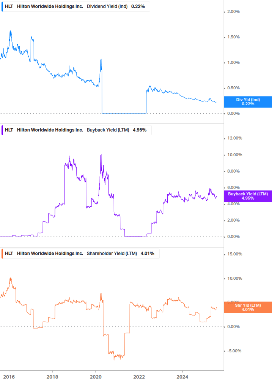Click the blue color bar of Dividend Yield legend
272x382 pixels.
point(2,6)
